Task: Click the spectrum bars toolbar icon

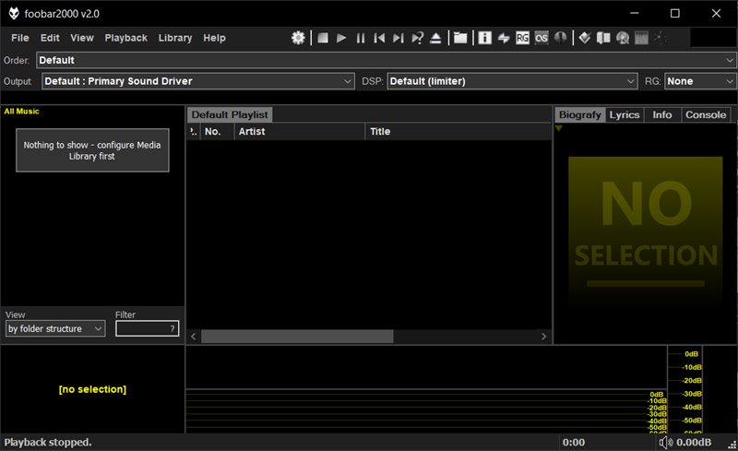Action: [x=641, y=38]
